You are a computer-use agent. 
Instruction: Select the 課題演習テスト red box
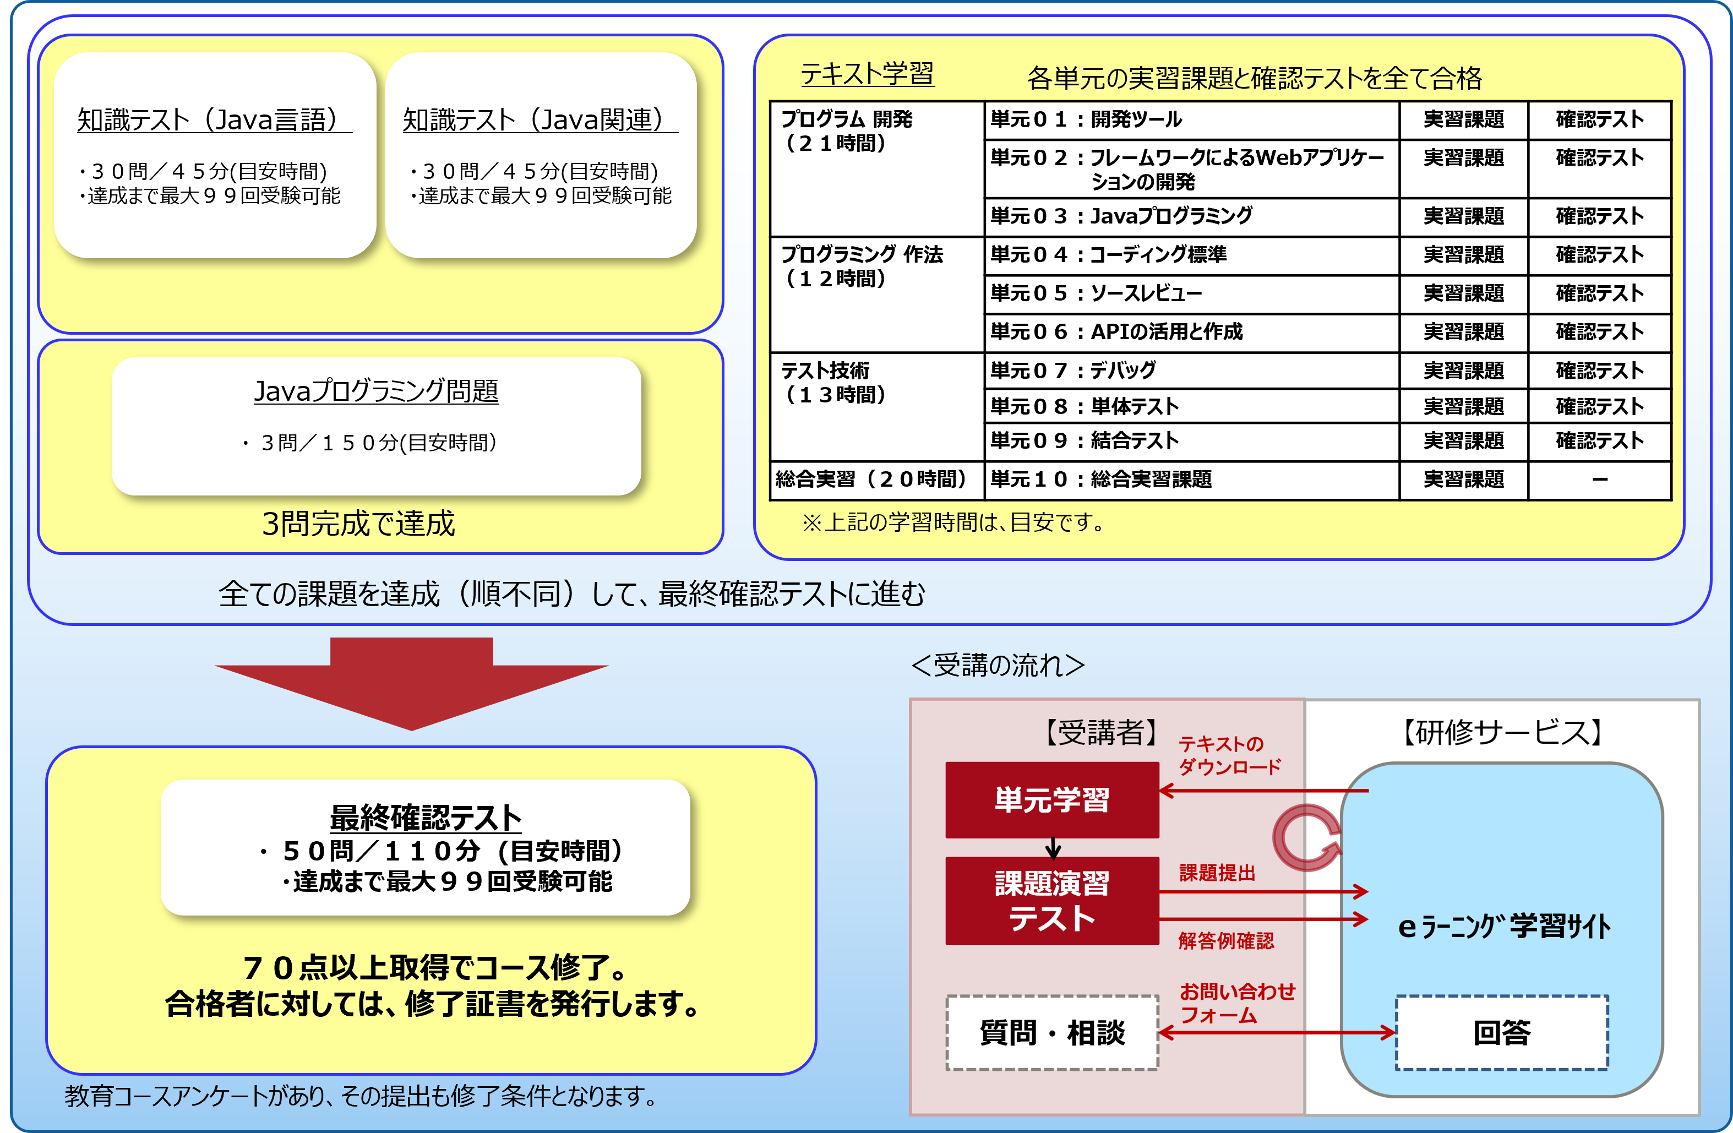coord(1051,901)
